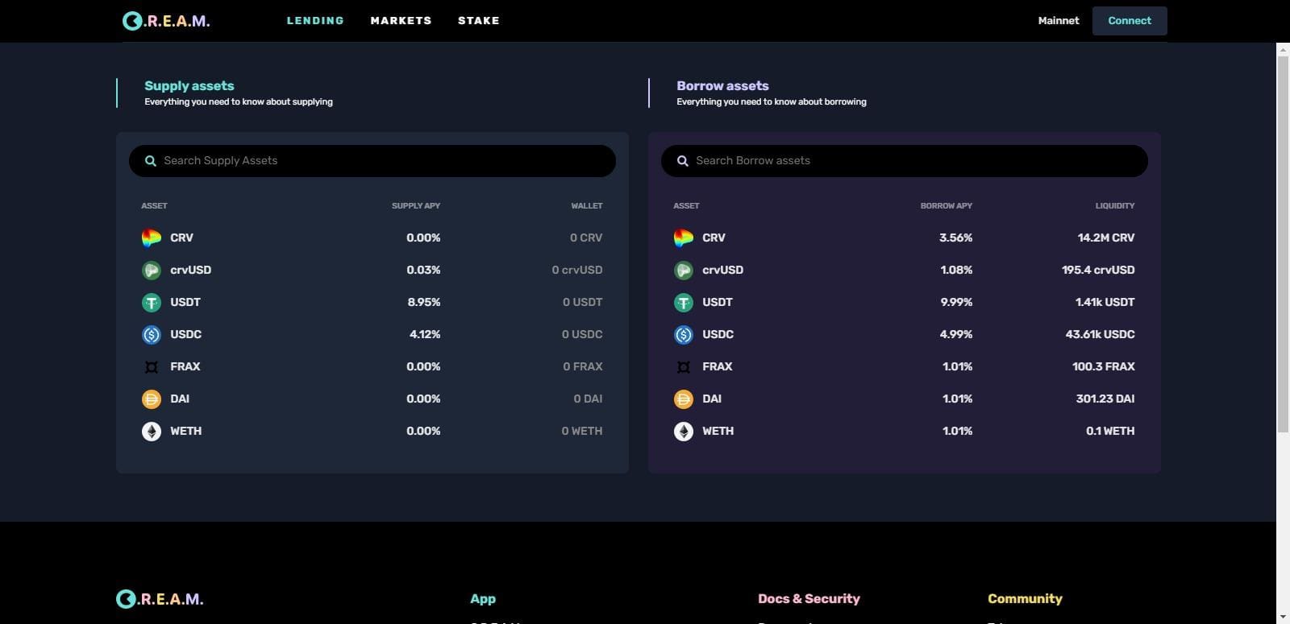The image size is (1290, 624).
Task: Click the USDC icon in Borrow assets
Action: [x=684, y=335]
